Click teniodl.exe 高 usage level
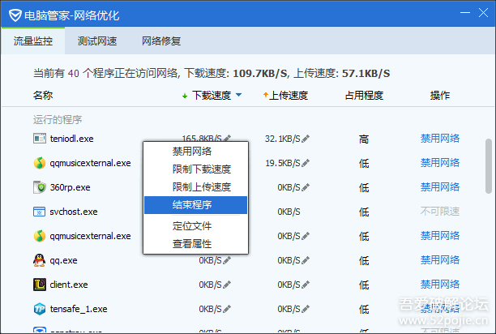The image size is (496, 334). (364, 139)
